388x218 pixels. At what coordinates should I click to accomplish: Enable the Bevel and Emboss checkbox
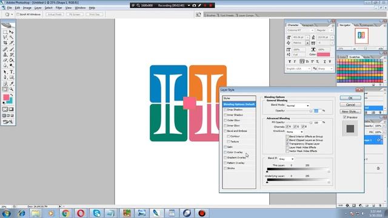point(225,131)
